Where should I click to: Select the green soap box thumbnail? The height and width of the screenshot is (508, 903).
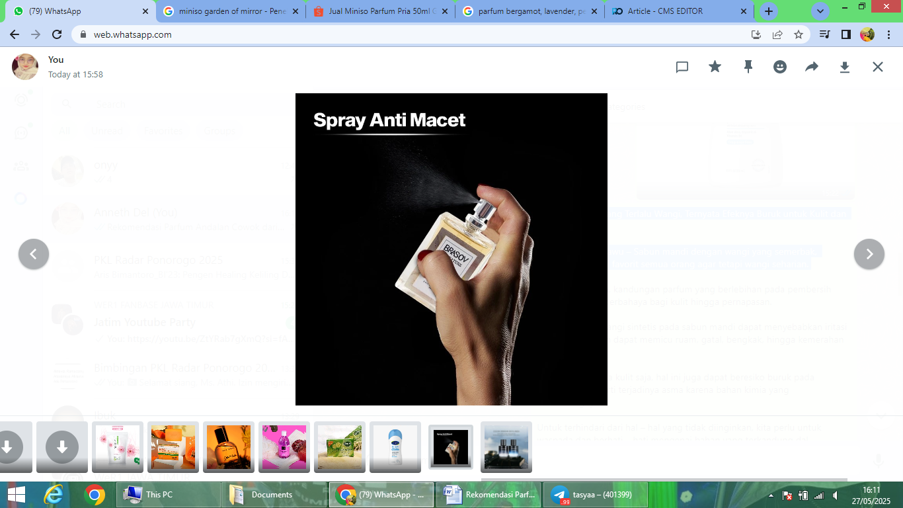(x=340, y=447)
